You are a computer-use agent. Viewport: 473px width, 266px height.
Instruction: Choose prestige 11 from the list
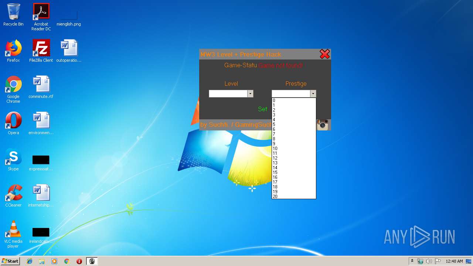click(x=294, y=153)
